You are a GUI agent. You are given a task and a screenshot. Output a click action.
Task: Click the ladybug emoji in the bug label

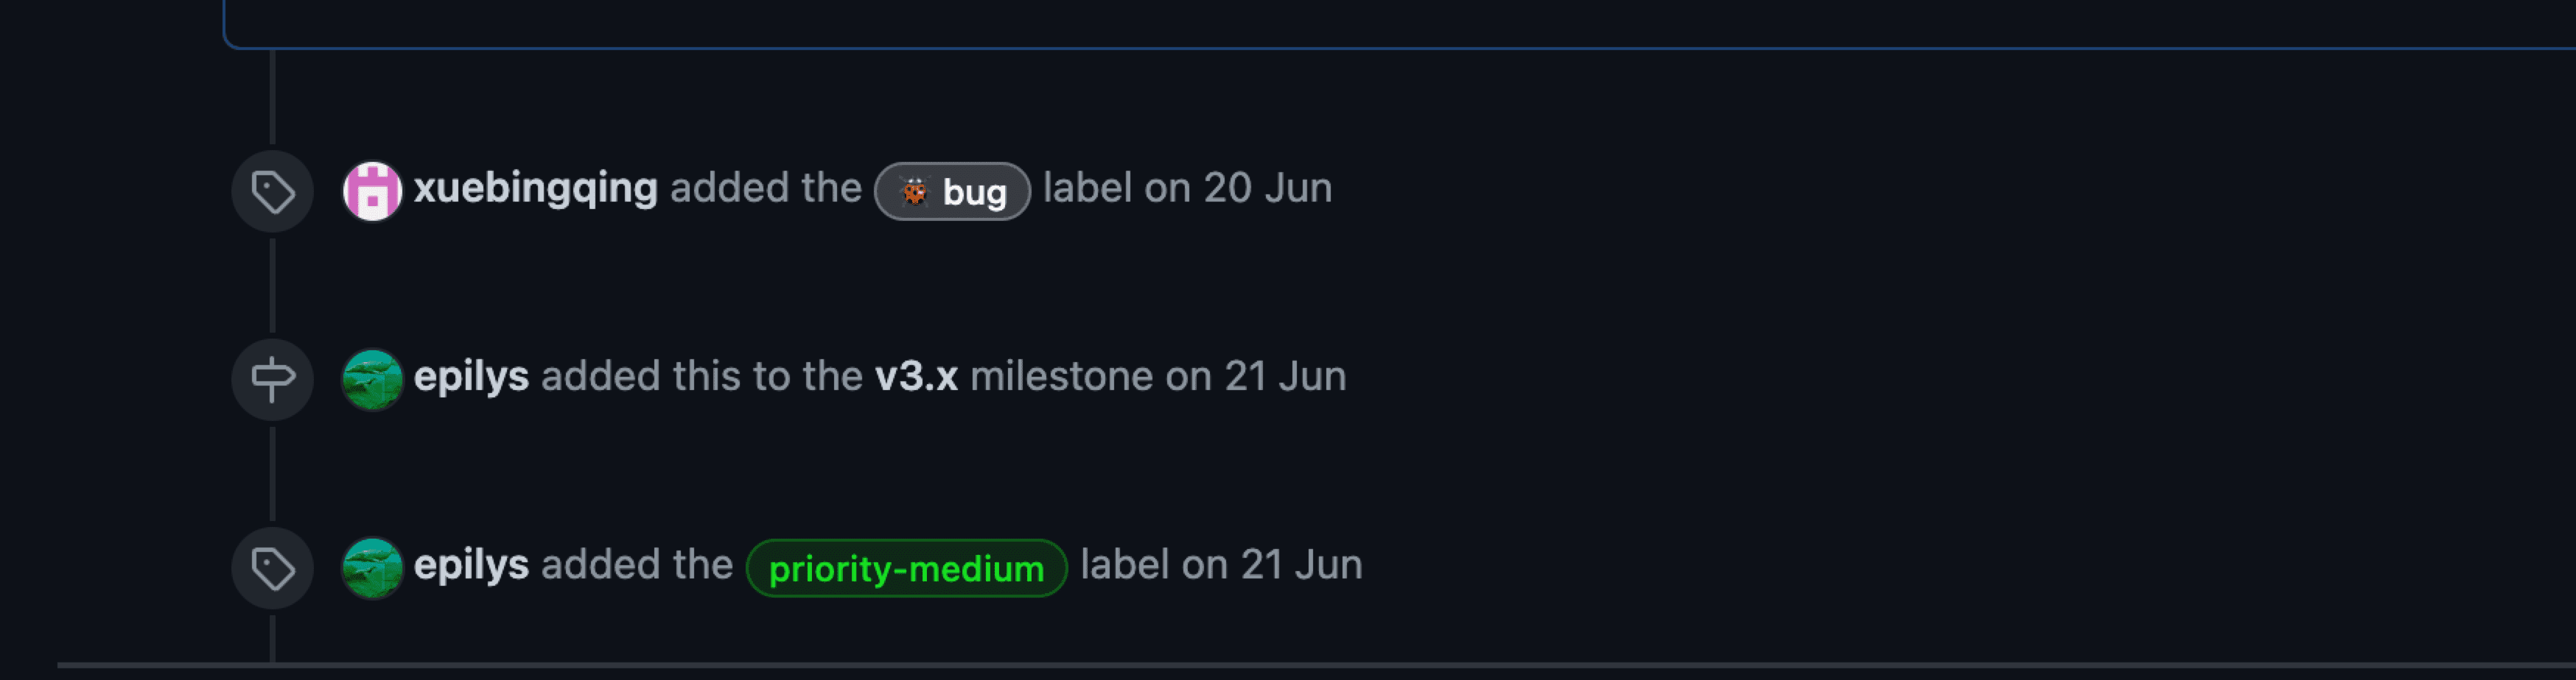point(914,191)
